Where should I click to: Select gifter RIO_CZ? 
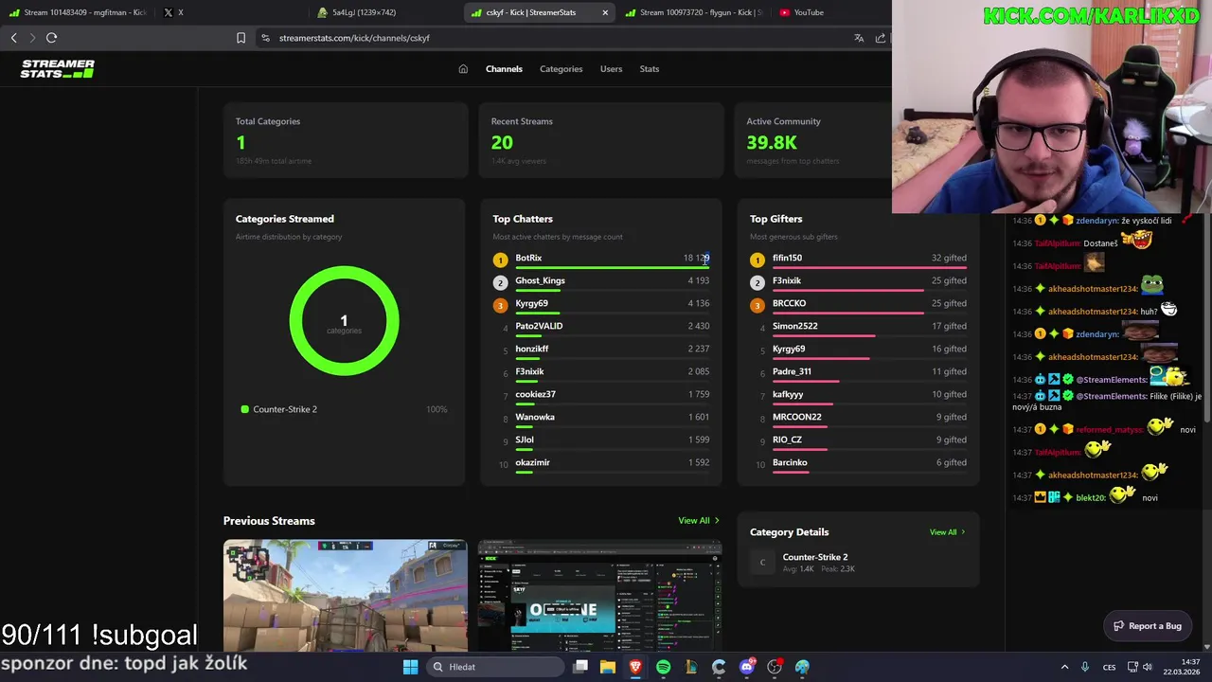(787, 440)
